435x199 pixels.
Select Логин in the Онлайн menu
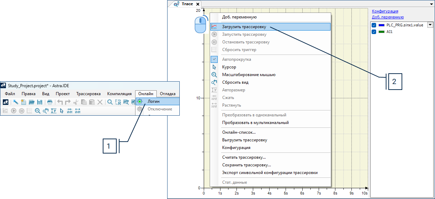click(154, 101)
